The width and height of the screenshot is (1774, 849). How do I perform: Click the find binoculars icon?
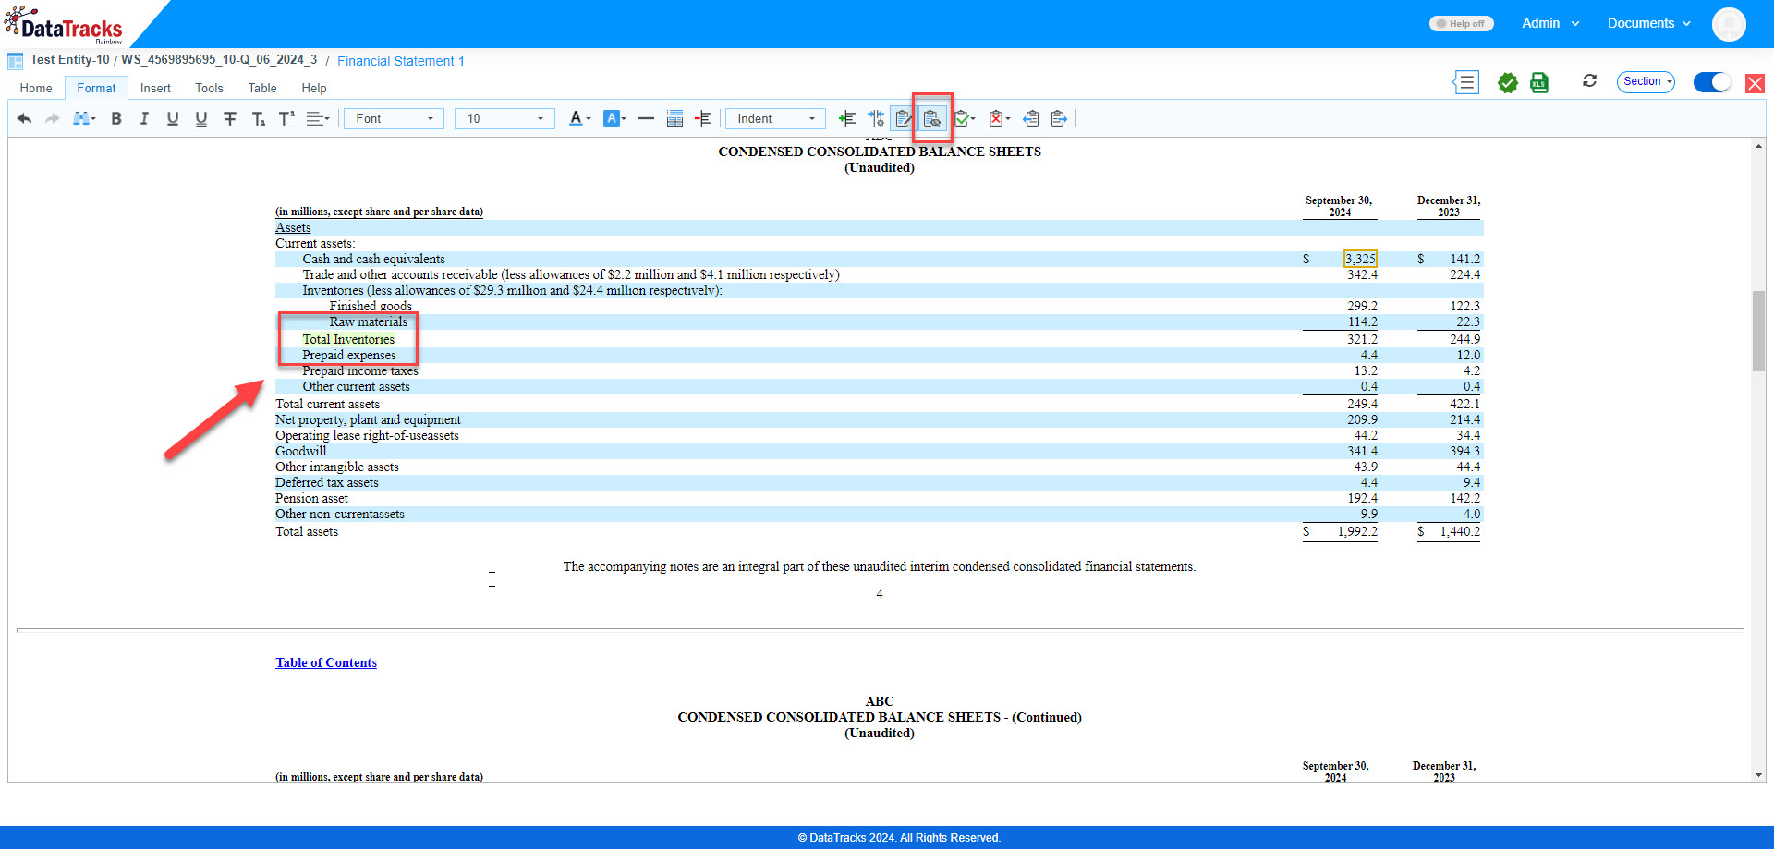pos(81,118)
